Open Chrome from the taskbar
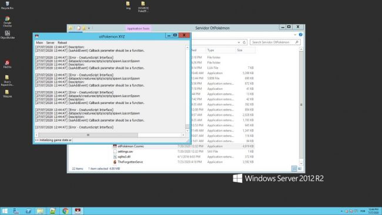Viewport: 382px width, 215px height. click(65, 211)
